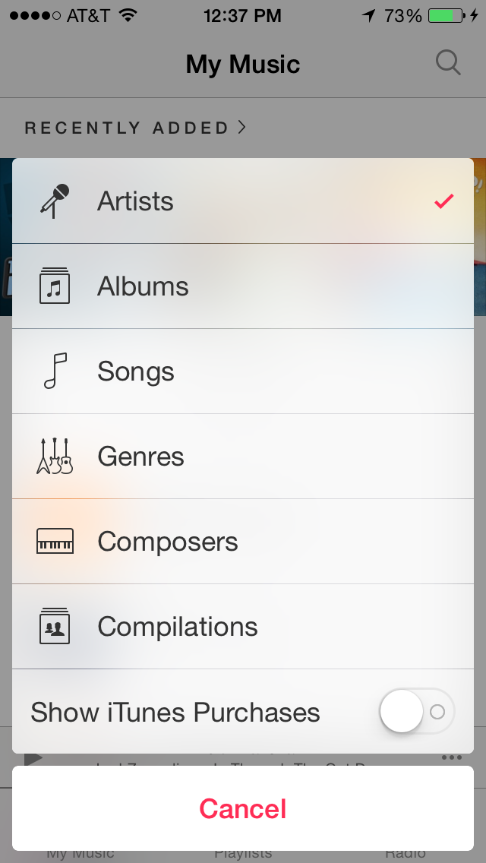Pick Genres from the list
The height and width of the screenshot is (863, 486).
[243, 457]
